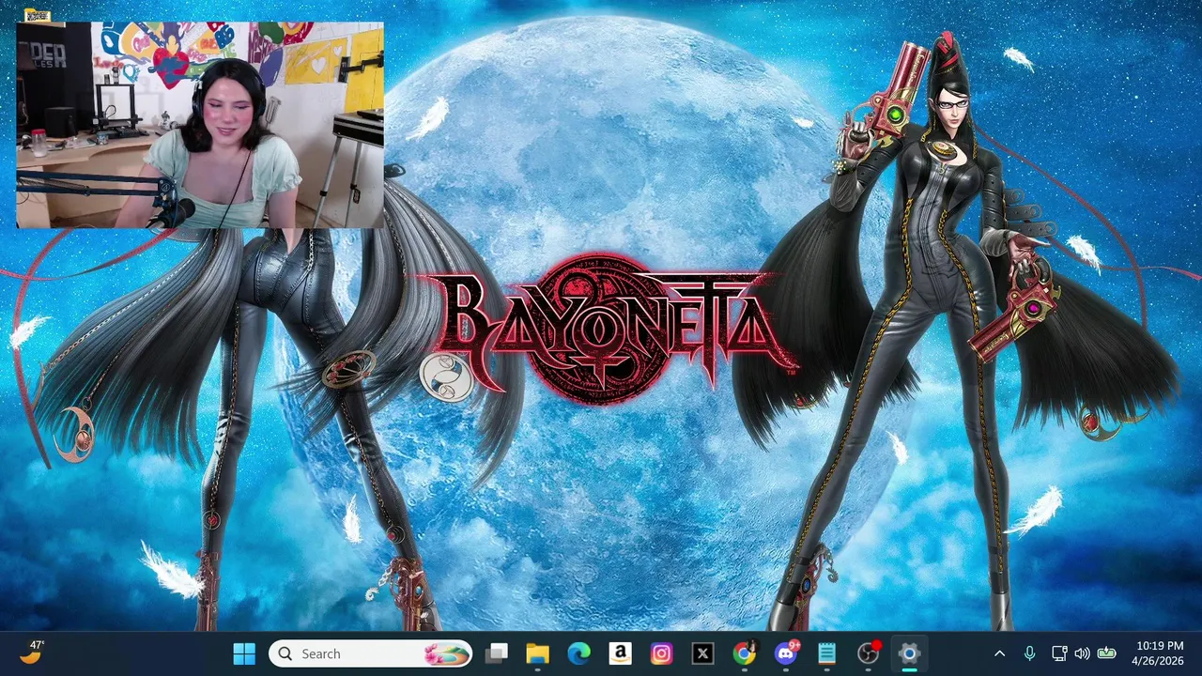Expand the hidden system tray icons

click(x=999, y=653)
